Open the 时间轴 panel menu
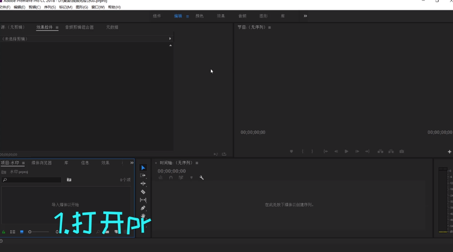453x252 pixels. tap(197, 163)
